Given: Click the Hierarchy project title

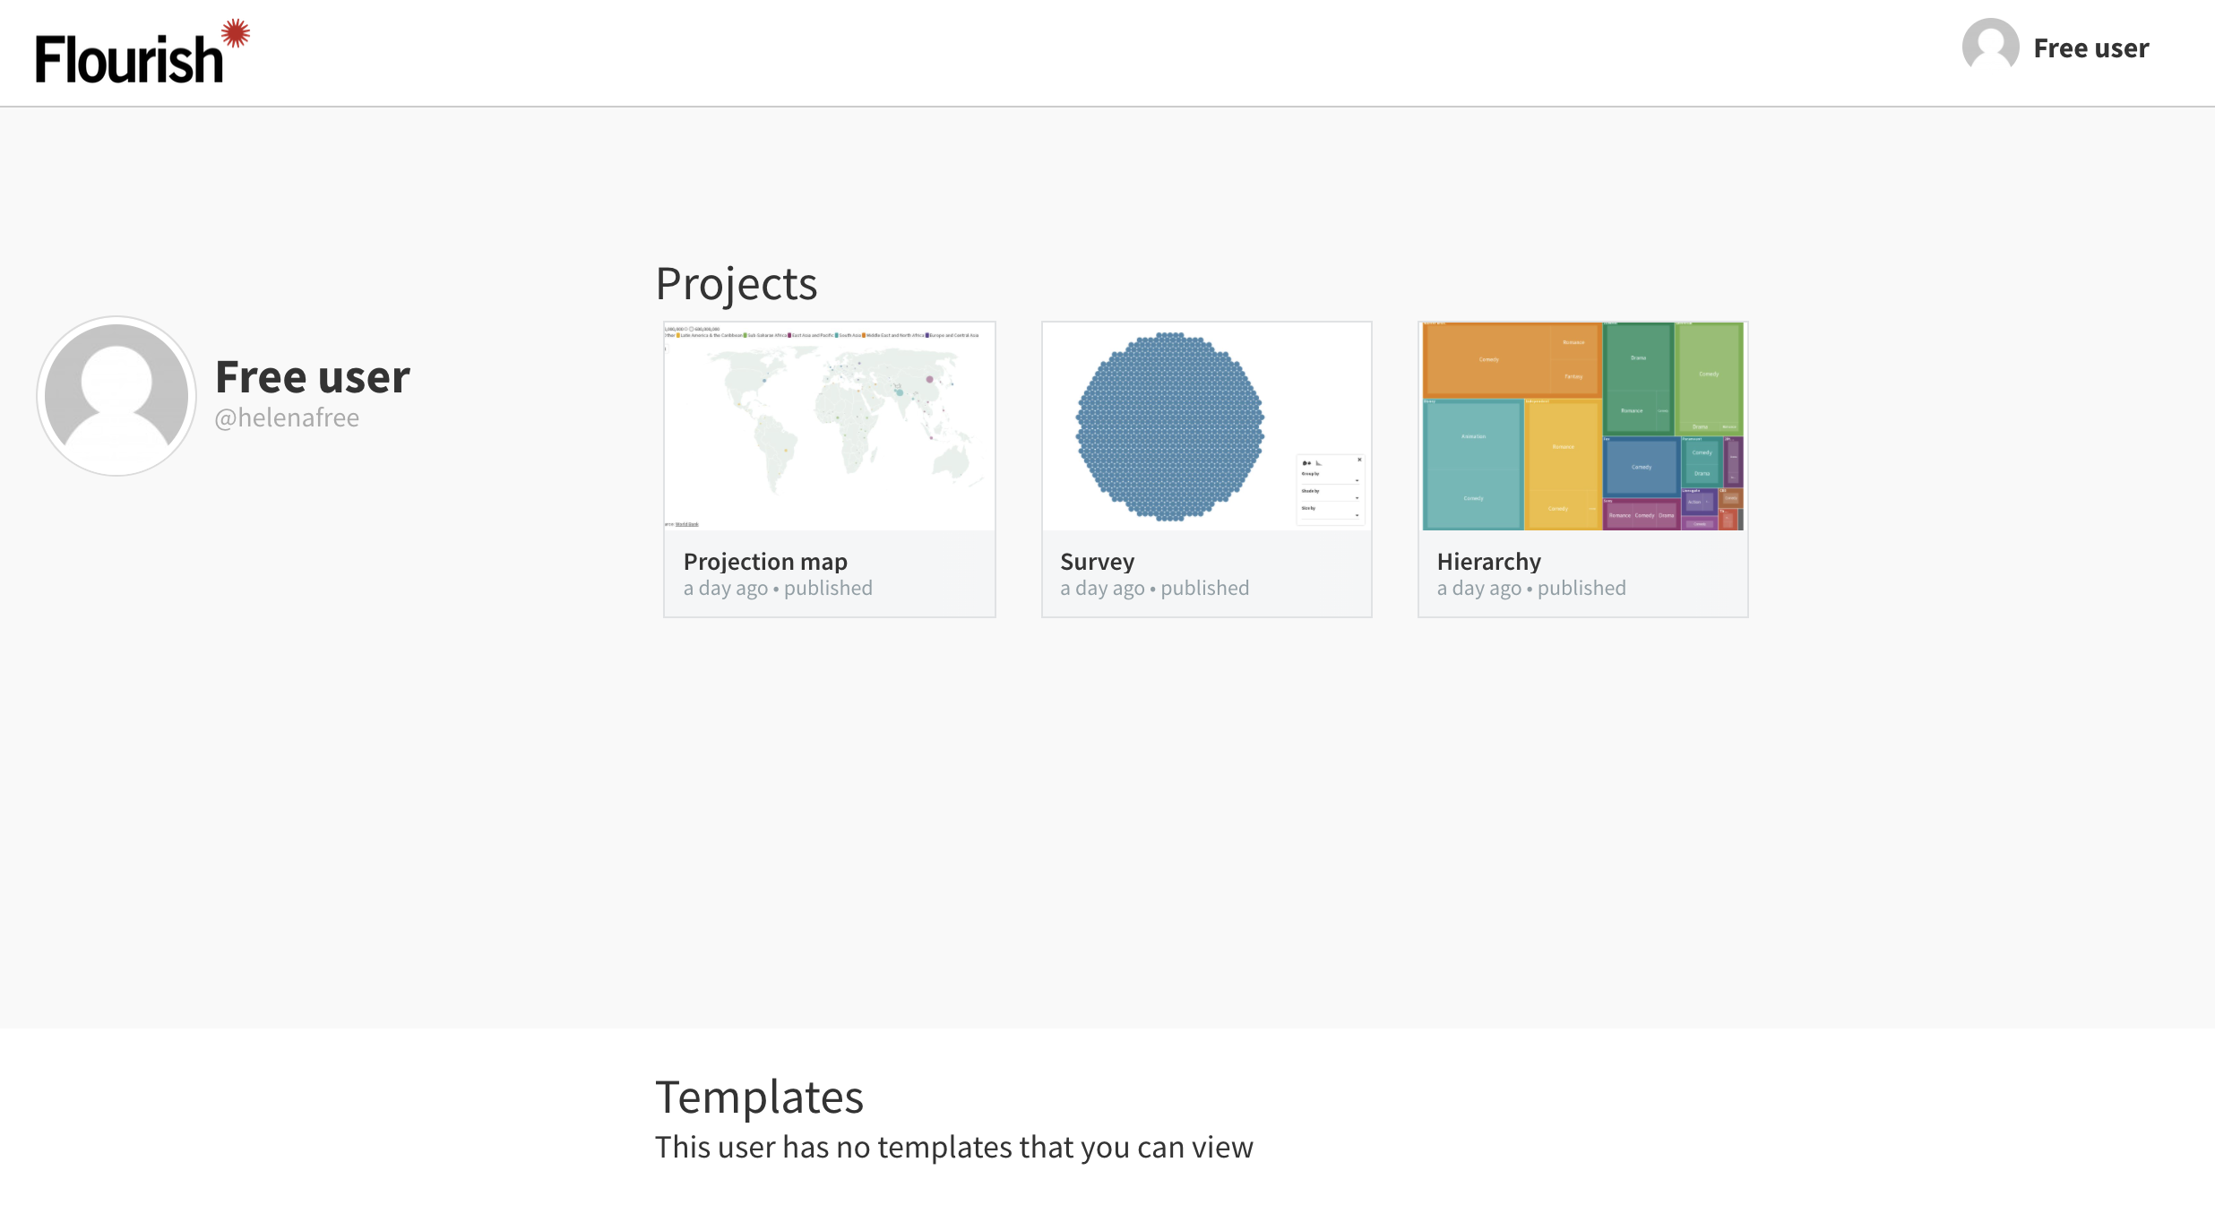Looking at the screenshot, I should [x=1488, y=562].
